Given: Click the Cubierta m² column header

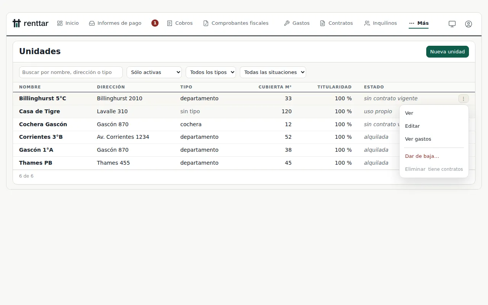Looking at the screenshot, I should click(x=275, y=87).
